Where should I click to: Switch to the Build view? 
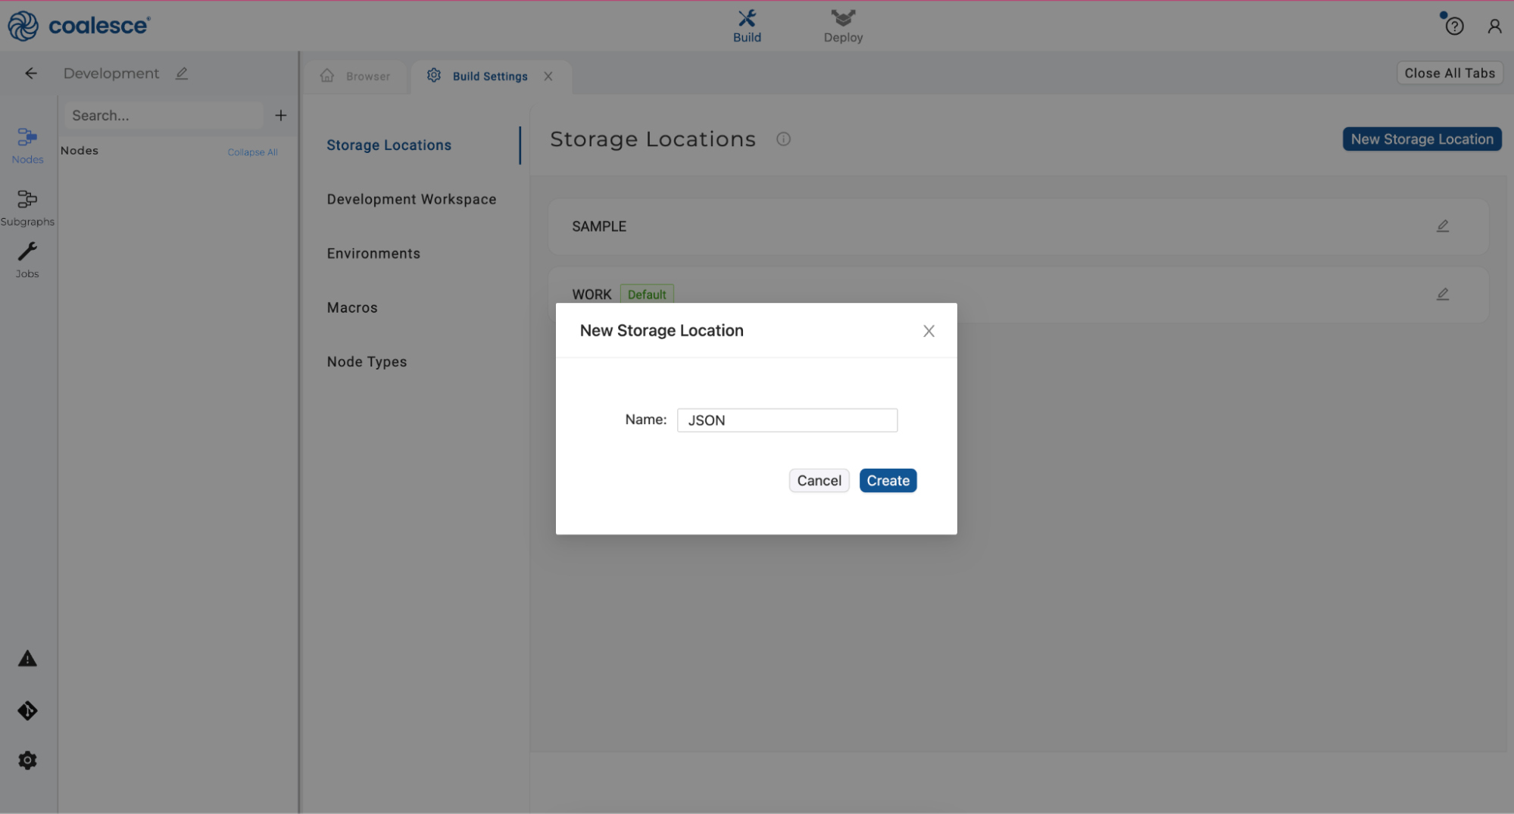click(747, 25)
